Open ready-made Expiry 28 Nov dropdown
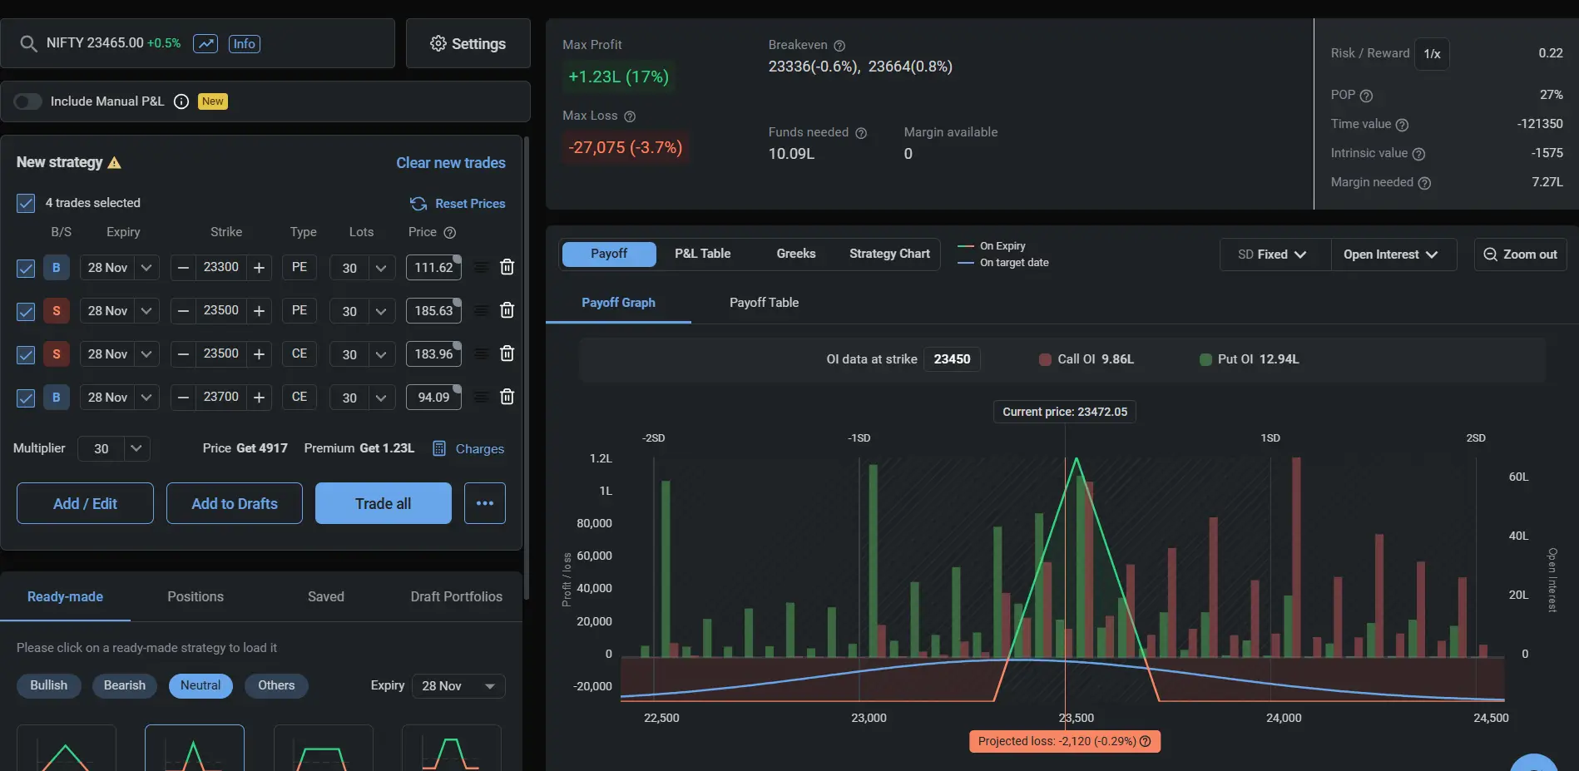Image resolution: width=1579 pixels, height=771 pixels. 458,686
